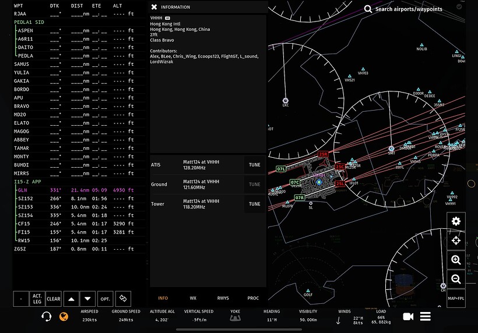
Task: Open map settings with gear icon
Action: click(456, 221)
